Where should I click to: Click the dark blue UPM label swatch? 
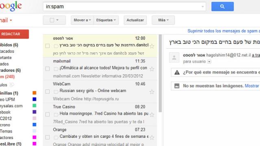coord(34,99)
